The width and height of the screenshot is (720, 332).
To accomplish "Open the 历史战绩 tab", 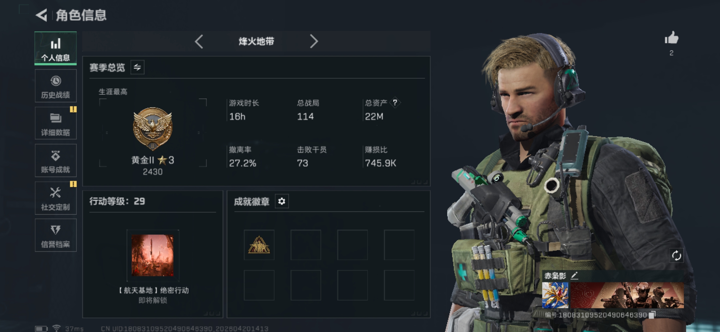I will pyautogui.click(x=56, y=86).
